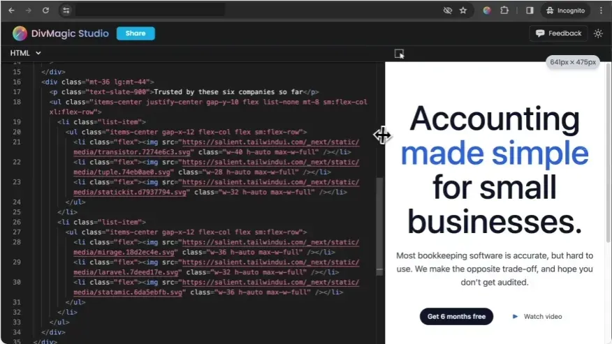Viewport: 612px width, 344px height.
Task: Click the tuple.74eb0ae0.svg URL
Action: coord(217,167)
